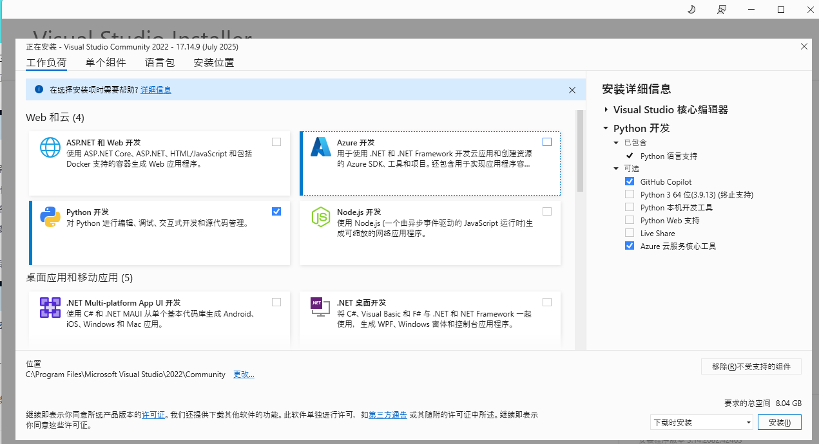Enable the ASP.NET 和 Web 开发 workload checkbox
Screen dimensions: 819x444
pyautogui.click(x=276, y=142)
